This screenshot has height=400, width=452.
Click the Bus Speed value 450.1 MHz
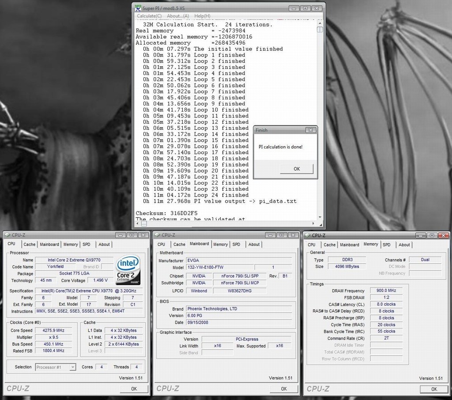coord(53,344)
